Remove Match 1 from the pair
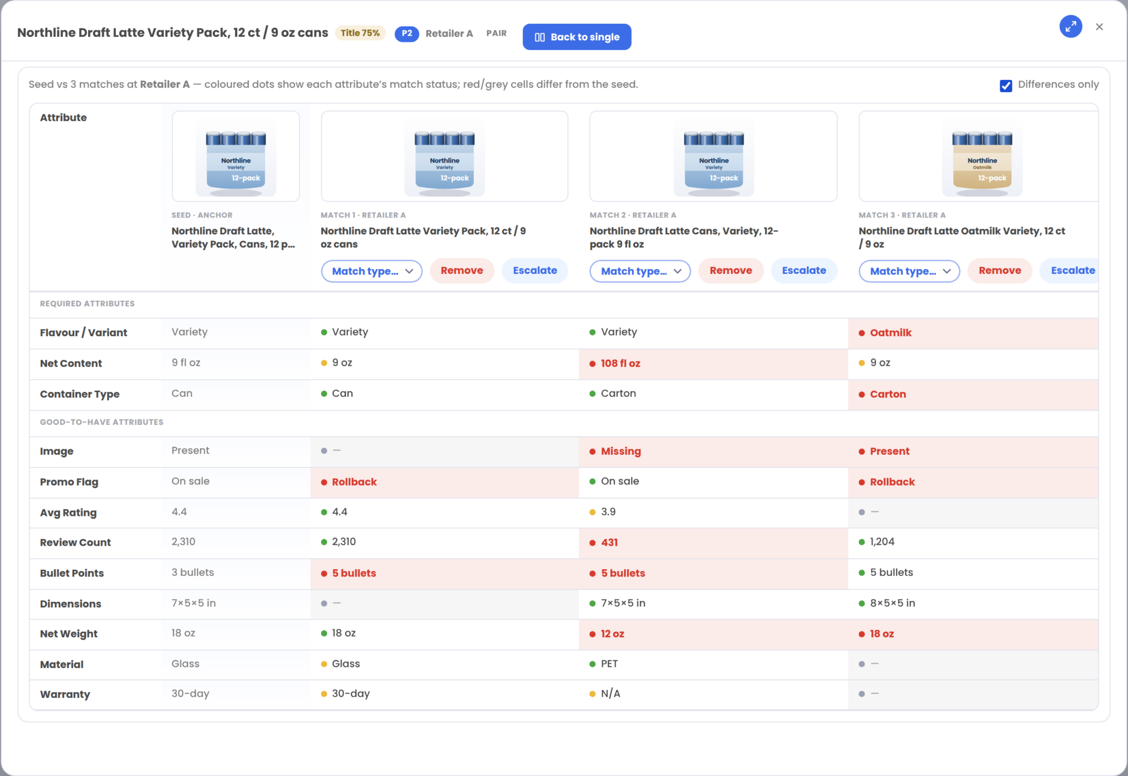Viewport: 1128px width, 776px height. pos(462,271)
